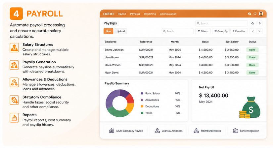
Task: Click the Payslip Generation feature icon
Action: click(x=14, y=65)
